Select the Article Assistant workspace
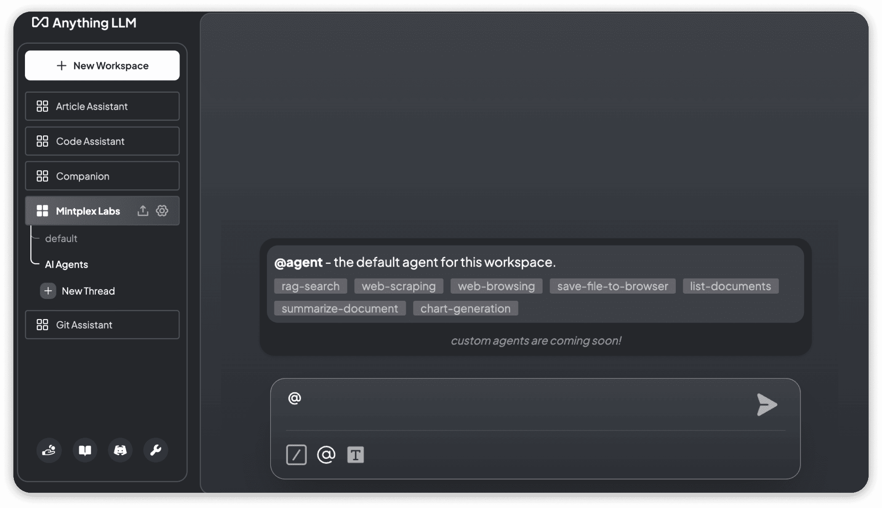Screen dimensions: 882x508 click(x=102, y=106)
